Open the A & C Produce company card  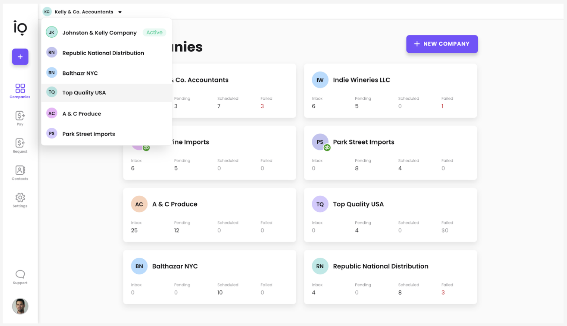point(209,215)
